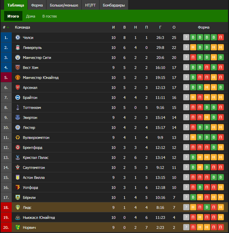Open the Тоттенхэм team link
This screenshot has width=229, height=233.
coord(32,108)
